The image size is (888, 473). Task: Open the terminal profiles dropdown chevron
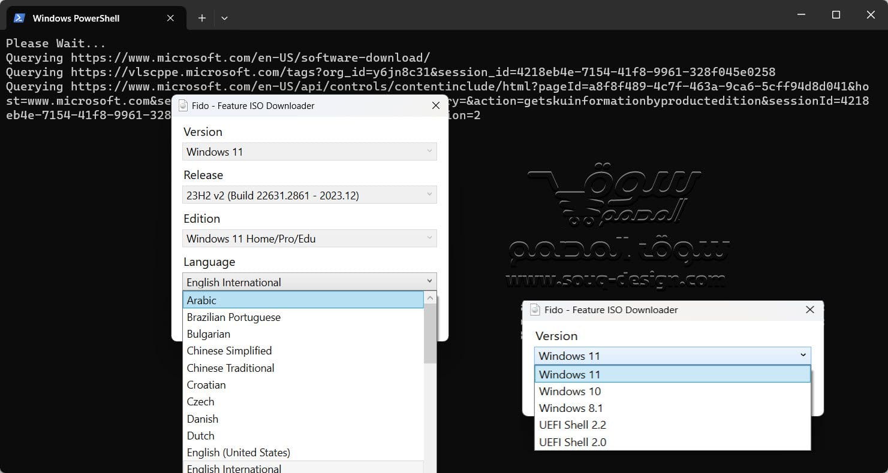[x=224, y=18]
